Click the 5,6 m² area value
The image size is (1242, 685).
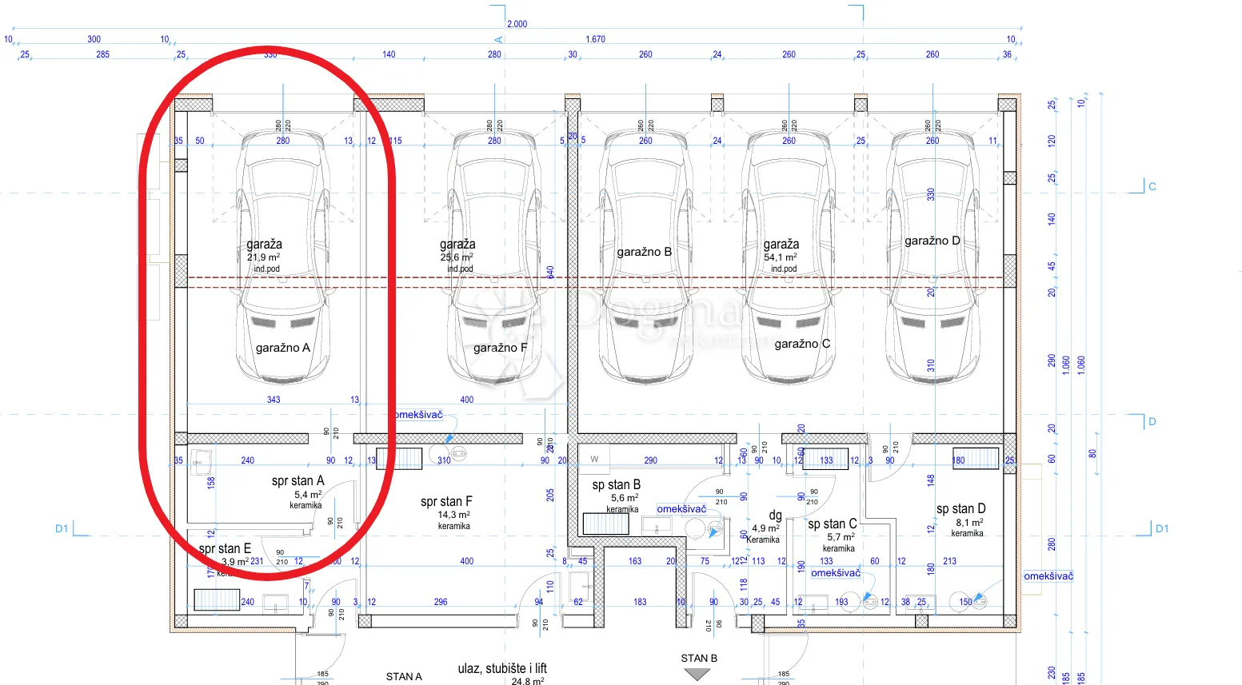(x=624, y=497)
